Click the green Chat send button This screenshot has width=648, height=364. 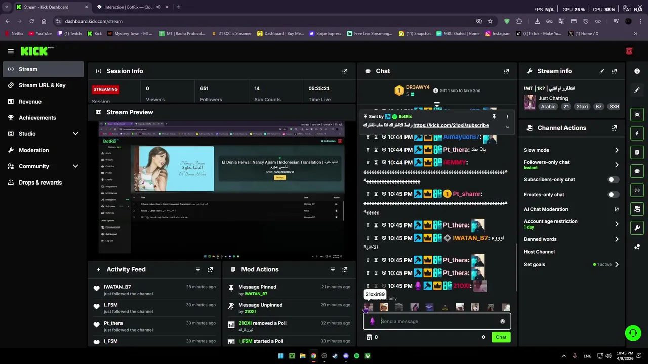pyautogui.click(x=501, y=337)
